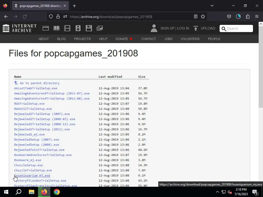The width and height of the screenshot is (263, 197).
Task: Open a new tab with the plus button
Action: tap(74, 6)
